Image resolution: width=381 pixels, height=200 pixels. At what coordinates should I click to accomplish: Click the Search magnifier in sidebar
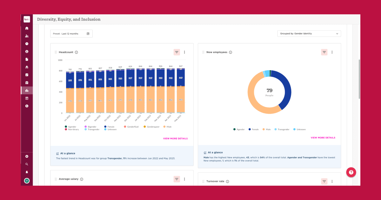27,164
